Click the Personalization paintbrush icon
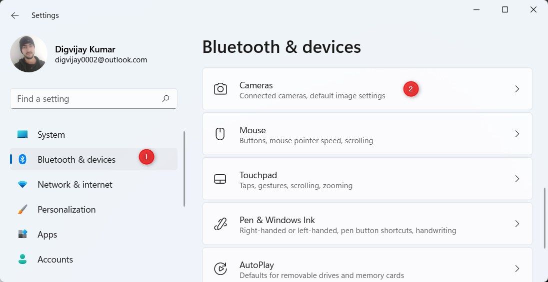Screen dimensions: 548x282 [x=22, y=210]
